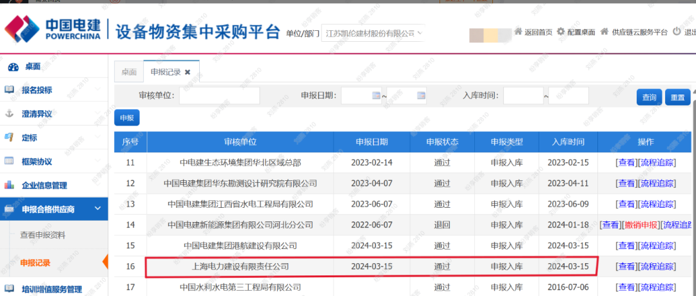Click 返回首页 link
The width and height of the screenshot is (696, 296).
point(538,32)
